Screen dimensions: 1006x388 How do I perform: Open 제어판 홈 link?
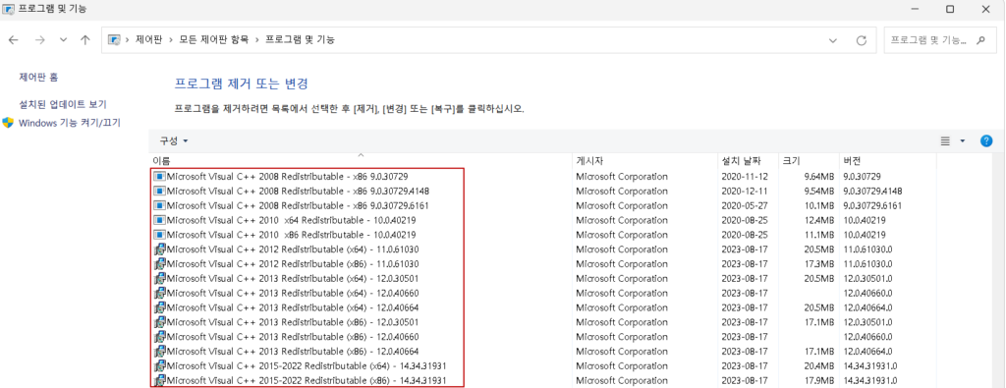38,77
